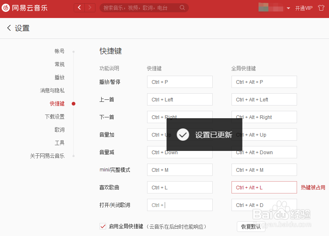Edit the 播放/暂停 Ctrl + P shortcut field
The width and height of the screenshot is (329, 236).
180,82
